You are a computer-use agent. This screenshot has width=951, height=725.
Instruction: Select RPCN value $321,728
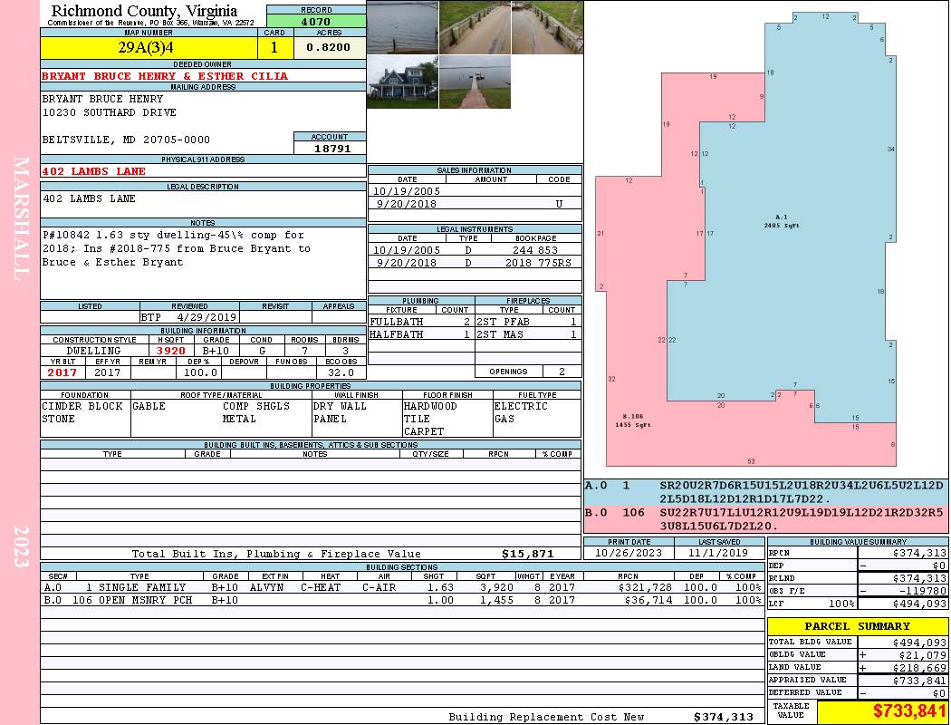646,587
